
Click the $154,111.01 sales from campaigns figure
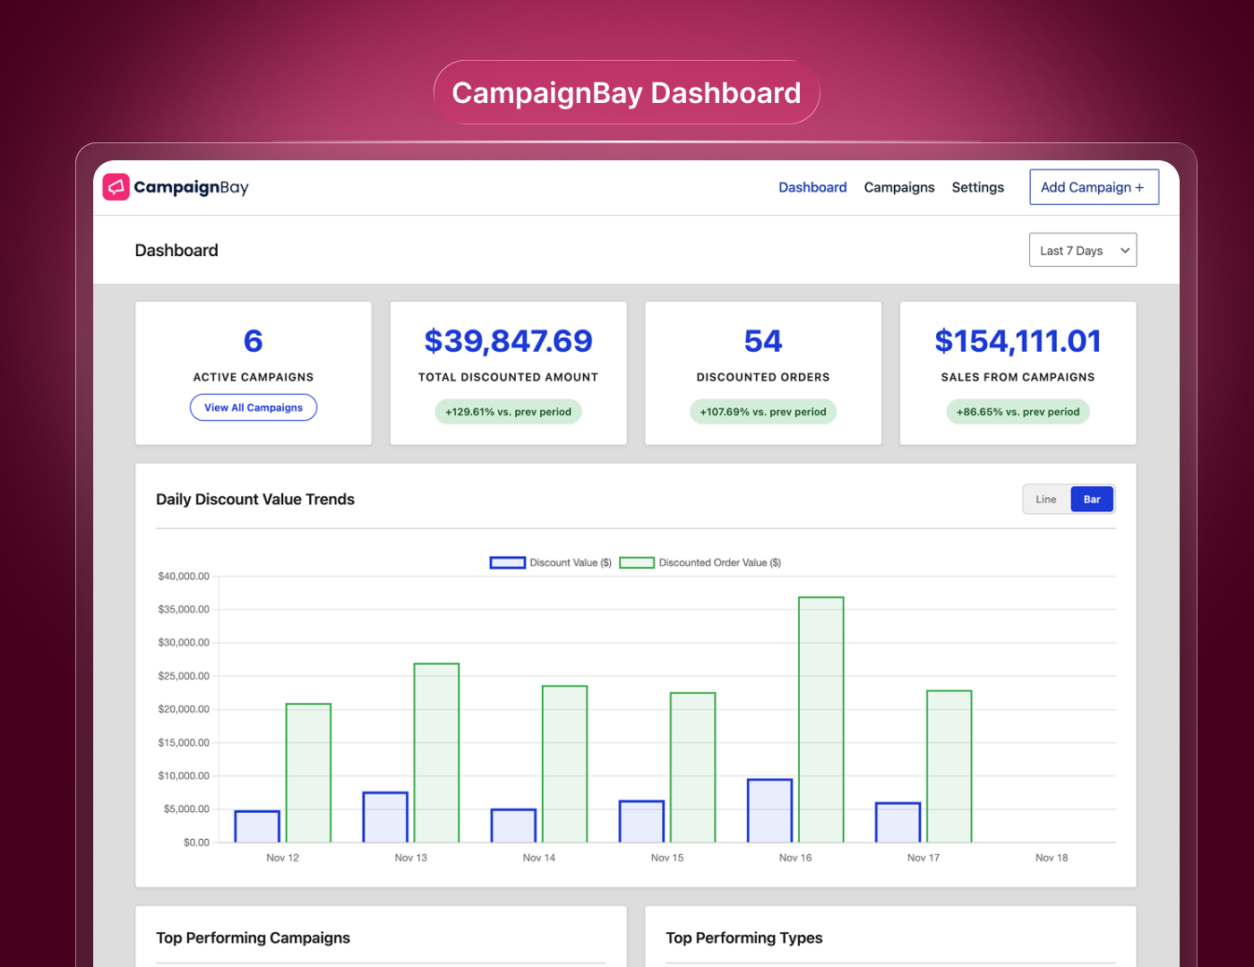1018,341
